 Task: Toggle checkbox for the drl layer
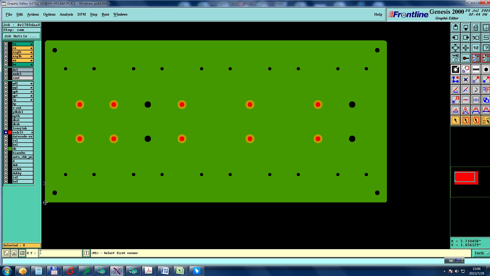click(6, 70)
